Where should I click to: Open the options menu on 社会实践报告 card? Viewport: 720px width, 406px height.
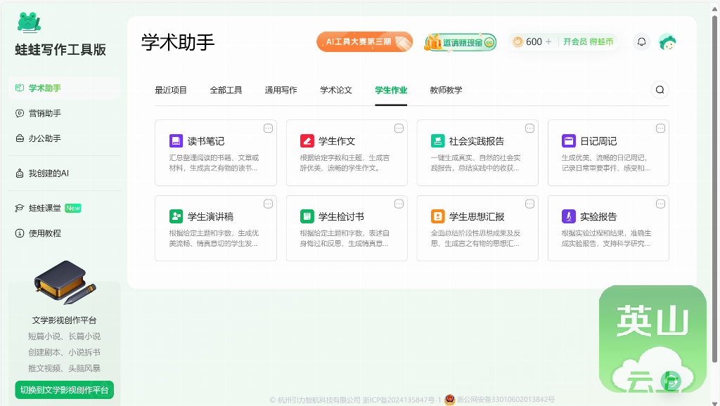(529, 129)
